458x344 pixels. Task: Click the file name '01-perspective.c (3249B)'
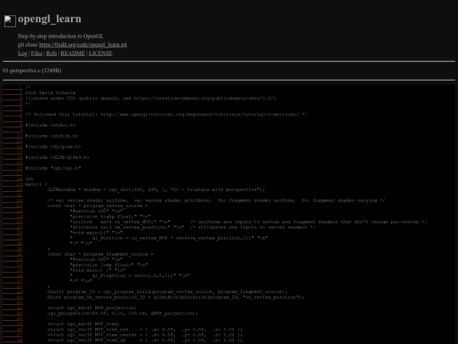pos(32,70)
